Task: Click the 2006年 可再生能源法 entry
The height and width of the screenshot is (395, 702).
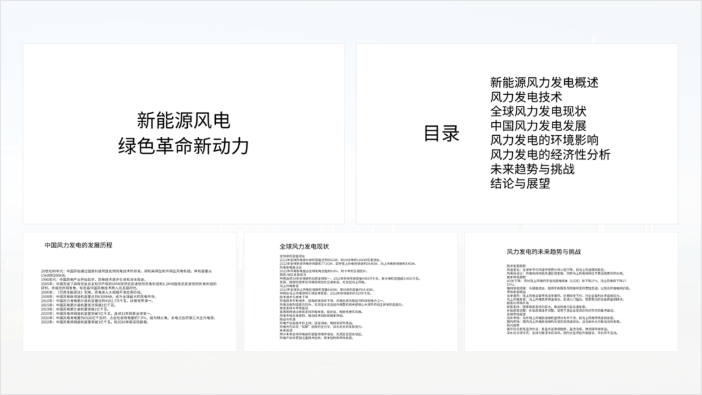Action: pyautogui.click(x=92, y=292)
